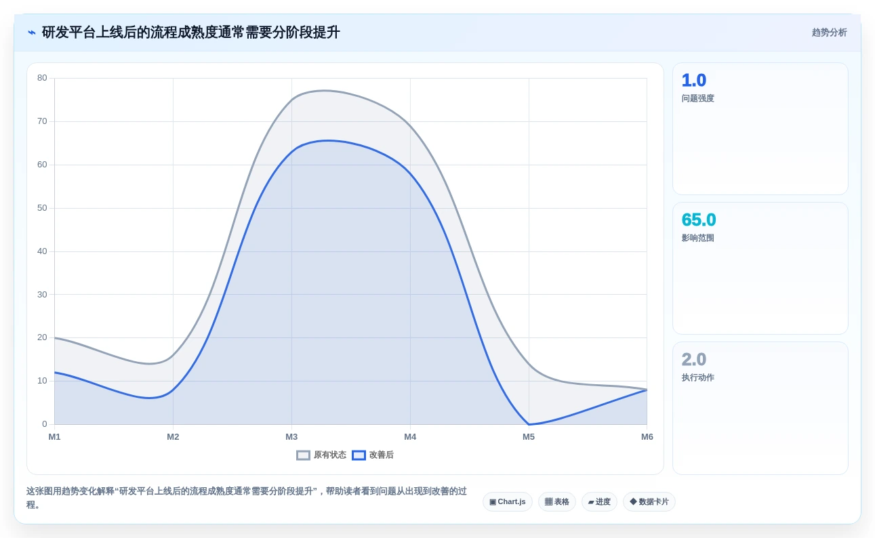
Task: Toggle the 原有状态 legend swatch
Action: click(303, 455)
